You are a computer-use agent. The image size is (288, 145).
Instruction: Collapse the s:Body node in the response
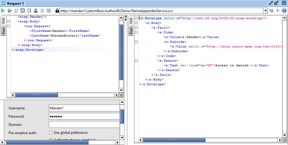[136, 23]
